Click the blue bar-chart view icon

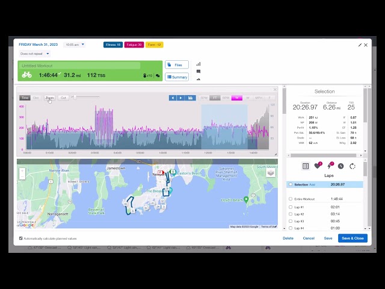[x=190, y=98]
